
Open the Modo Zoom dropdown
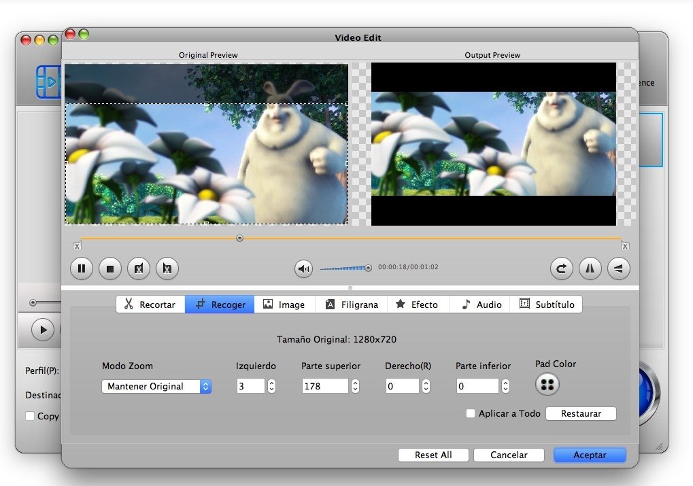click(x=156, y=386)
